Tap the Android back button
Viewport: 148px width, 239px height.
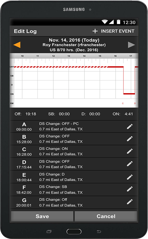(x=99, y=232)
